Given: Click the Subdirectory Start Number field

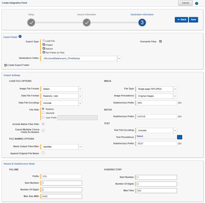Looking at the screenshot, I should (x=157, y=177).
